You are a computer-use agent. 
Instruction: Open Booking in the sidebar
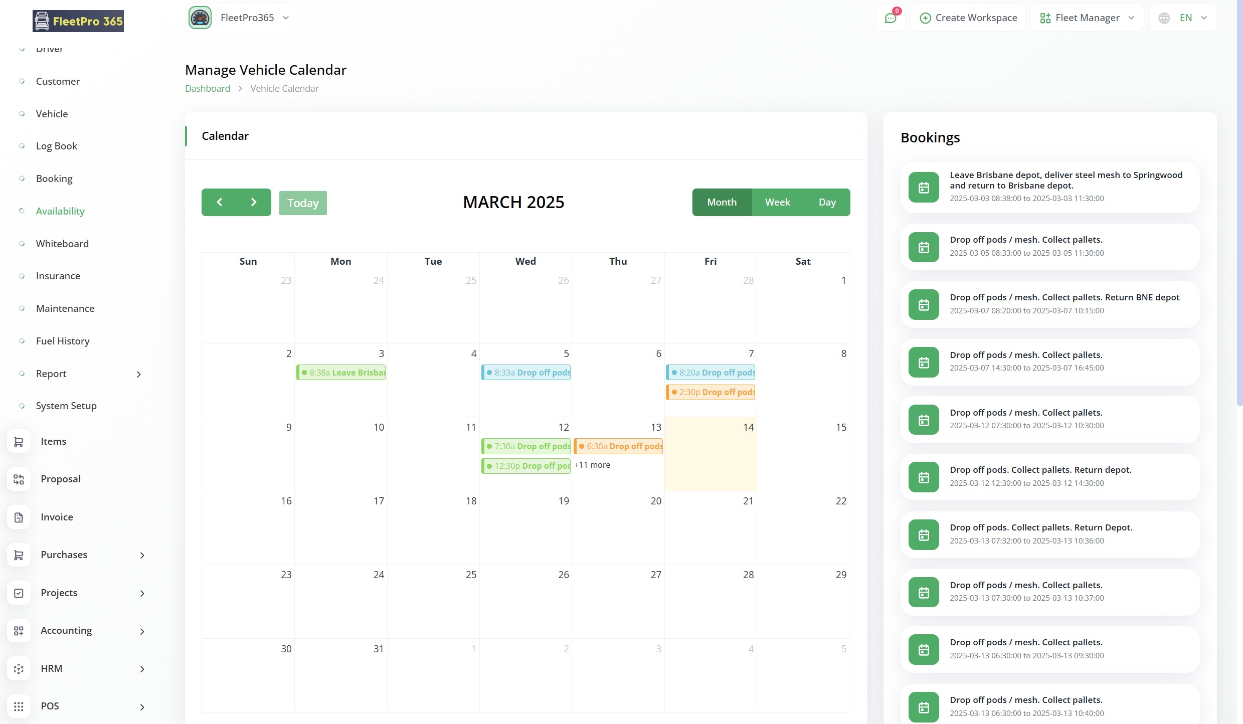[x=54, y=178]
